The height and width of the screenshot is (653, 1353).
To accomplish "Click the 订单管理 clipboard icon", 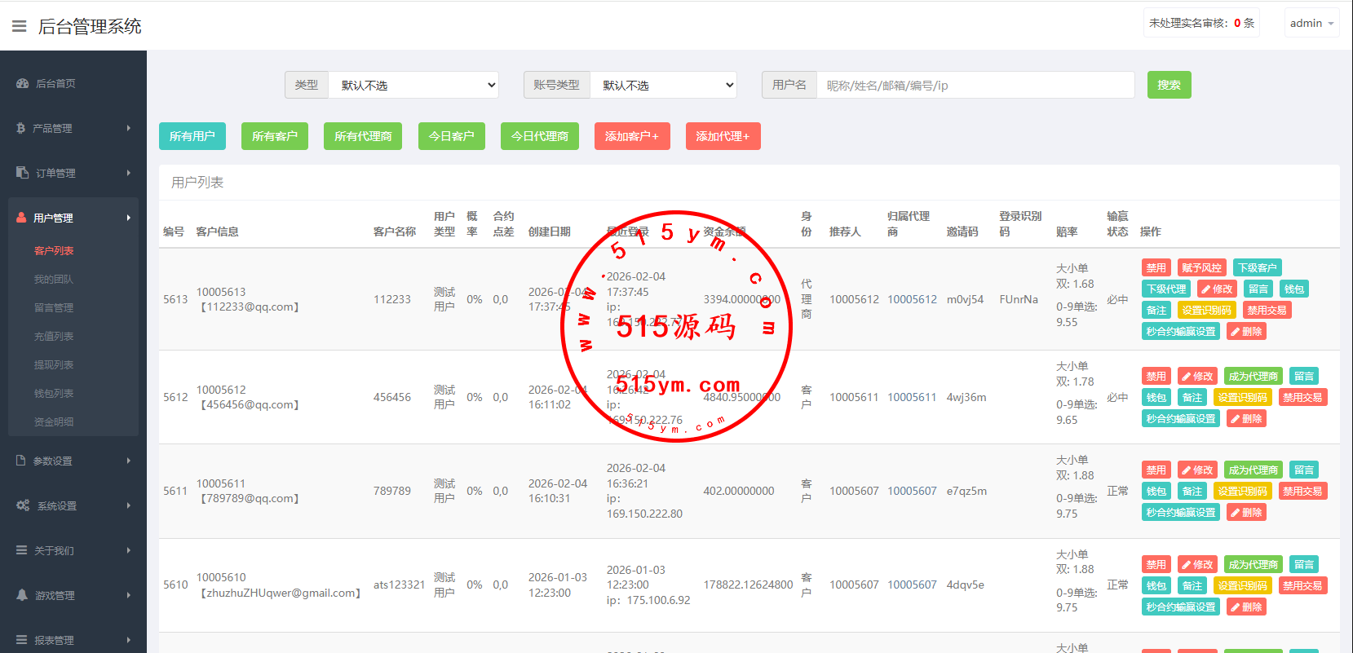I will point(22,173).
